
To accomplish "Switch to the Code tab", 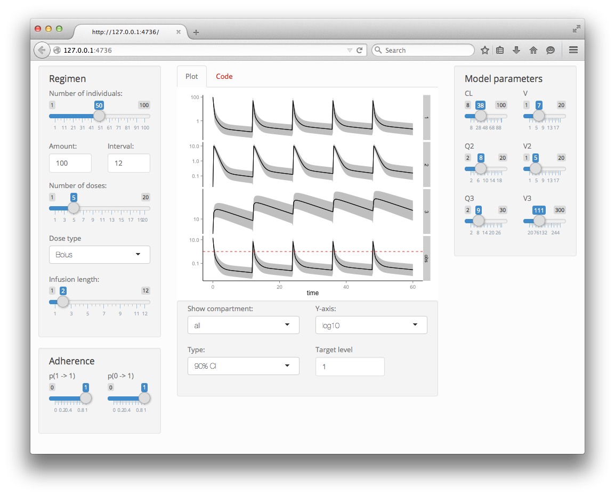I will [x=224, y=77].
